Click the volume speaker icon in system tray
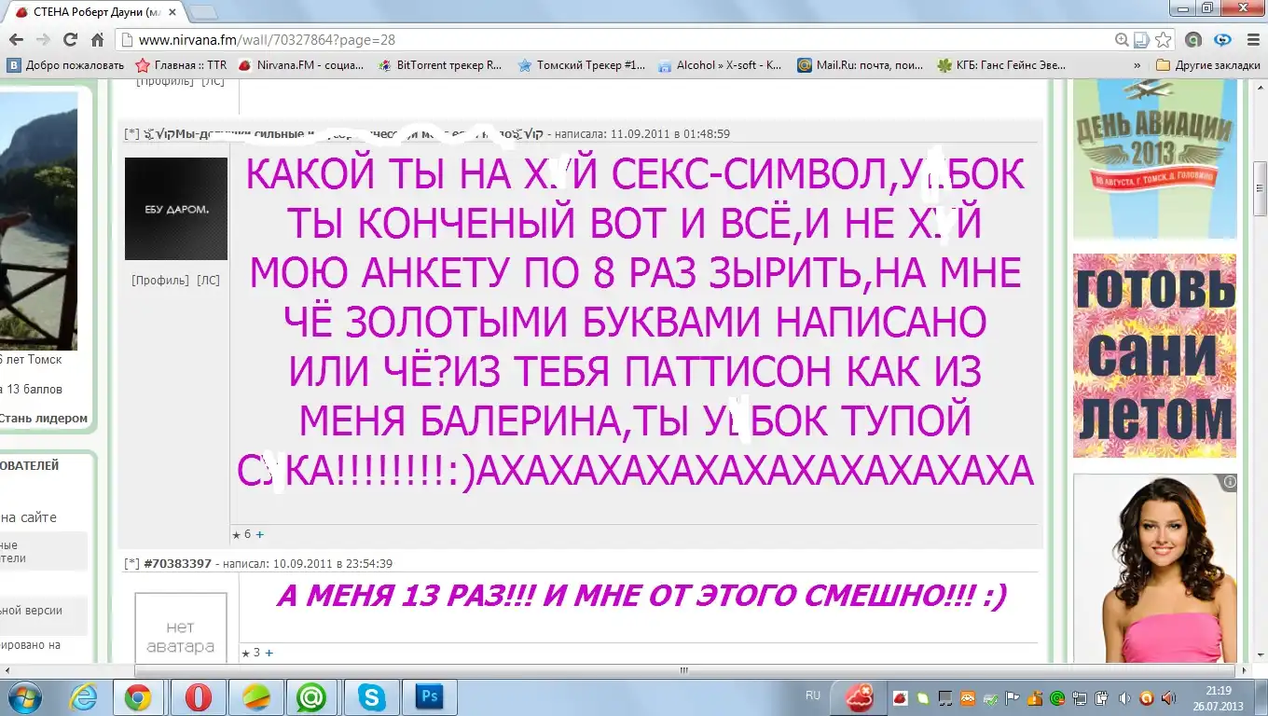This screenshot has width=1268, height=716. (x=1124, y=697)
